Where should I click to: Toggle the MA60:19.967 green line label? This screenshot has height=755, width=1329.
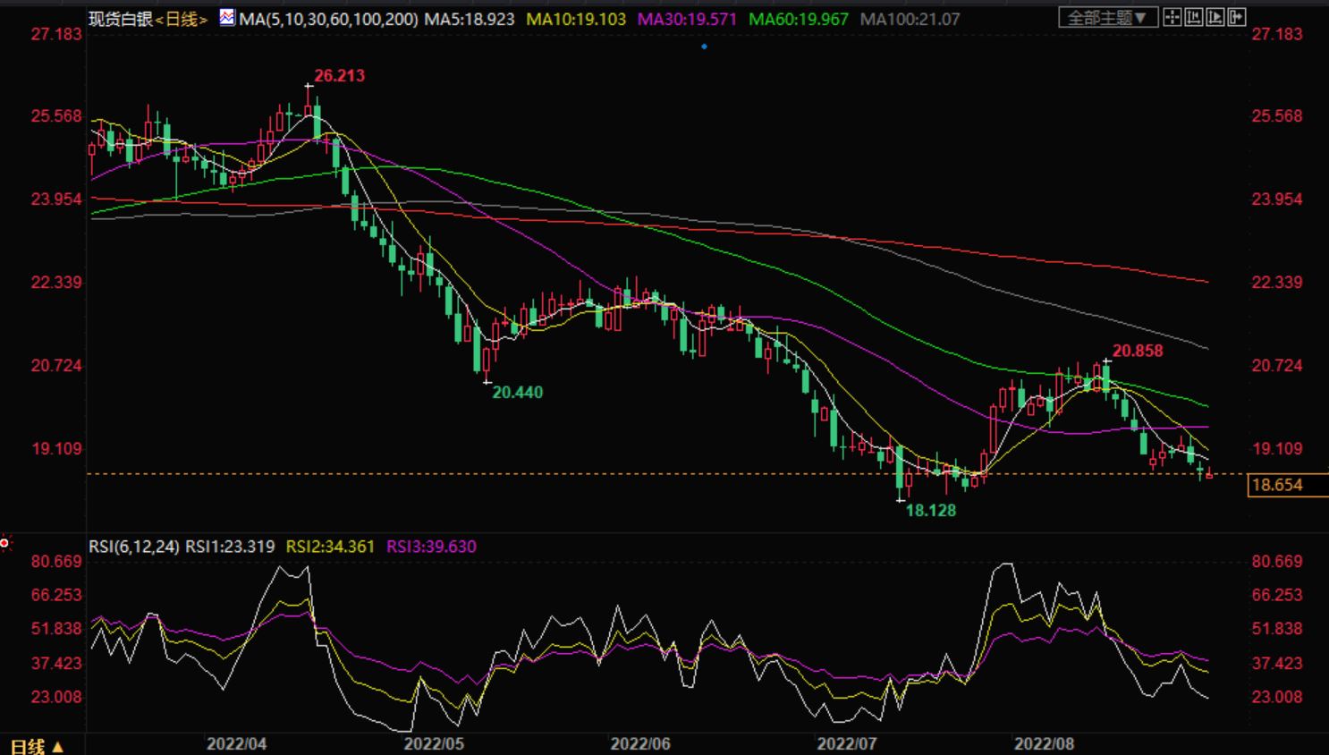point(798,18)
